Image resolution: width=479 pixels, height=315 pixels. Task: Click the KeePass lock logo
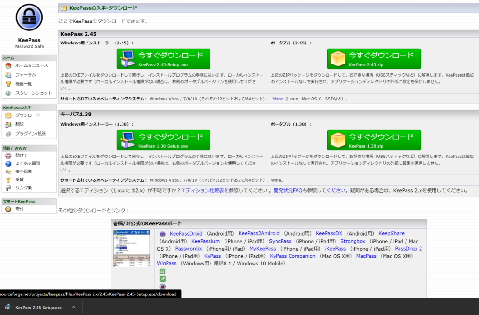[29, 17]
